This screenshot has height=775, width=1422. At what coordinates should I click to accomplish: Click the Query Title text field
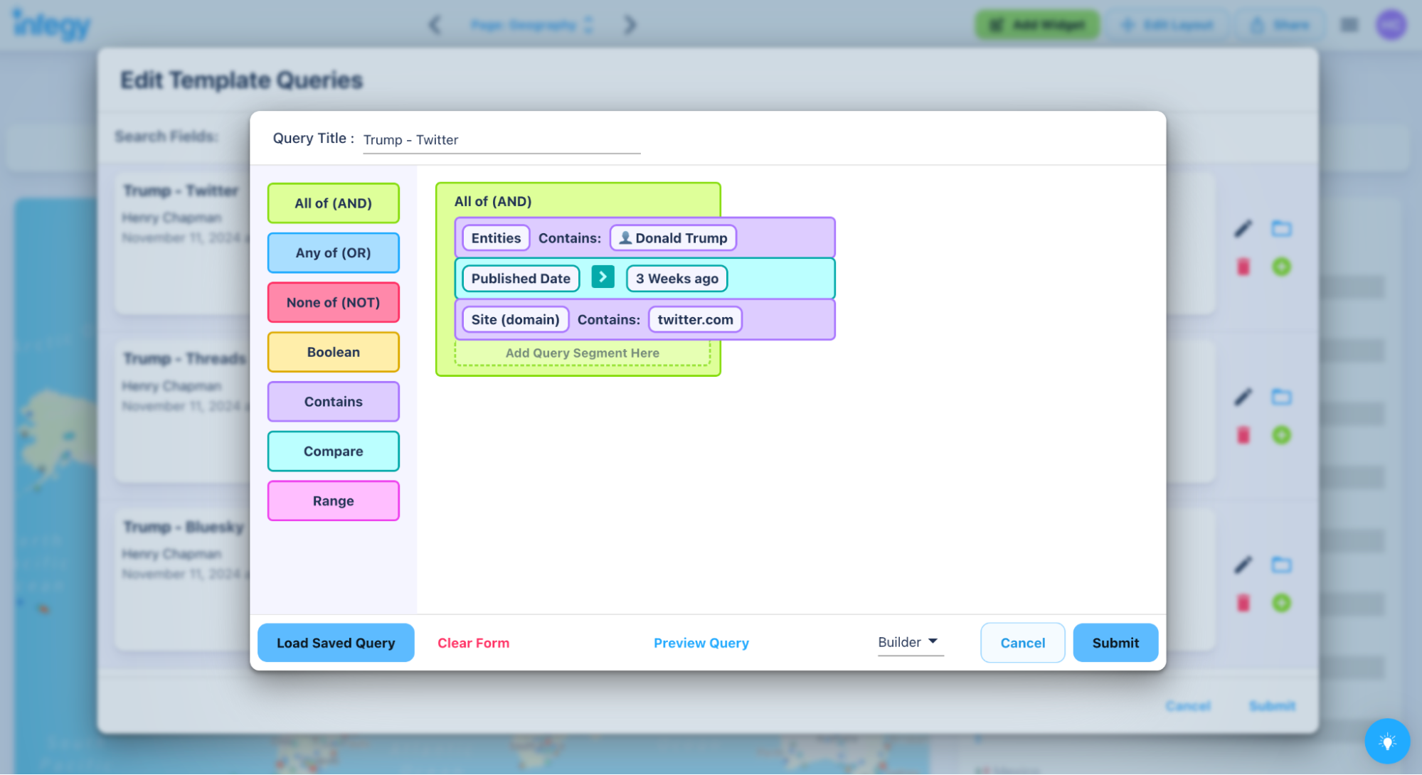click(501, 140)
